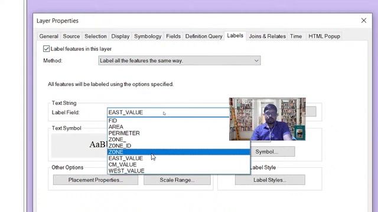Select ZONE_ in the field list
The image size is (378, 212).
click(x=178, y=140)
